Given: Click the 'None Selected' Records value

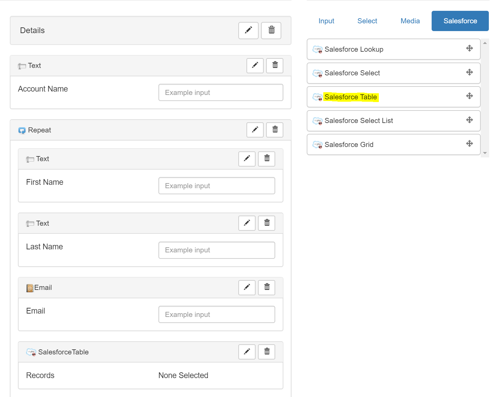Looking at the screenshot, I should click(x=183, y=375).
